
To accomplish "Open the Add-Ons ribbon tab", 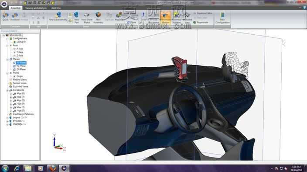I will (56, 8).
